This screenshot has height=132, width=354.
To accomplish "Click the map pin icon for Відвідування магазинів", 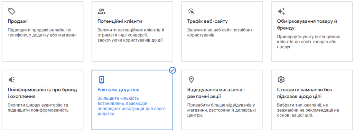I will click(x=191, y=79).
